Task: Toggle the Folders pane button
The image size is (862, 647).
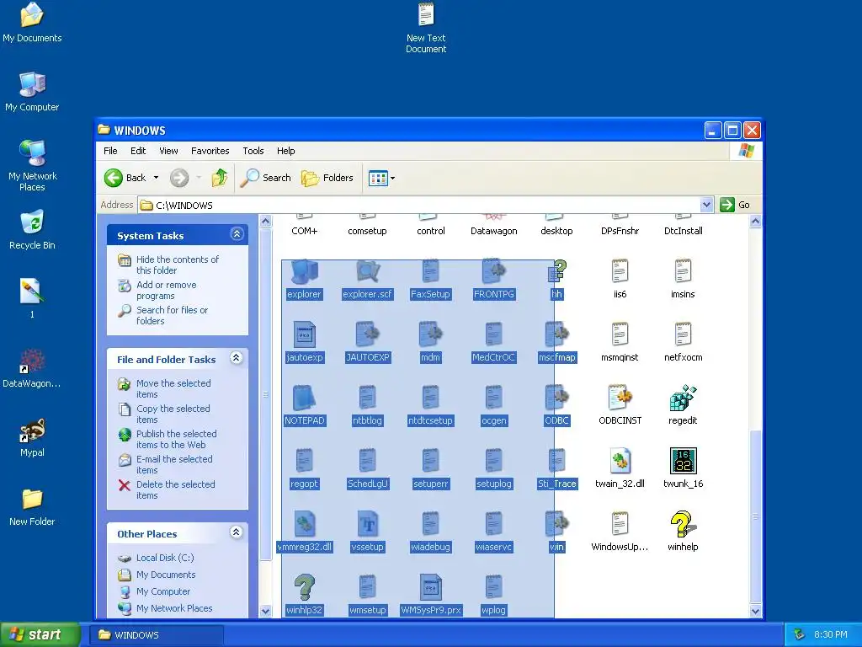Action: pyautogui.click(x=327, y=178)
